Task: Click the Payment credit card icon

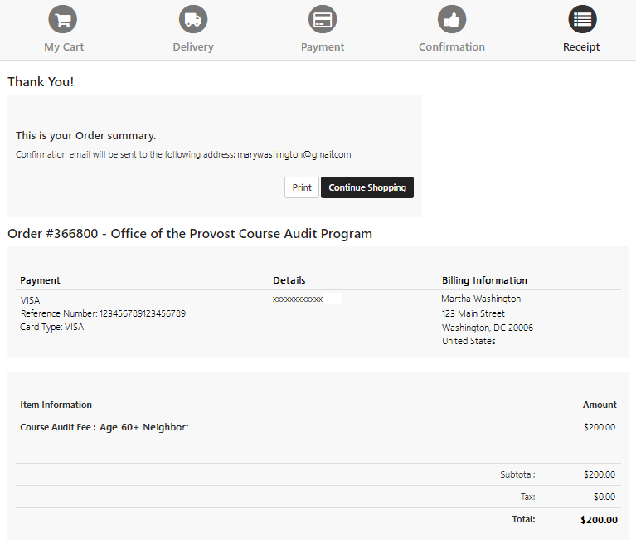Action: pyautogui.click(x=323, y=19)
